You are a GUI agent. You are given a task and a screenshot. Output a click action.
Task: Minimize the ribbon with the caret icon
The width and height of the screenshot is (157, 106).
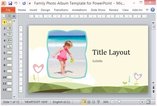pyautogui.click(x=147, y=10)
